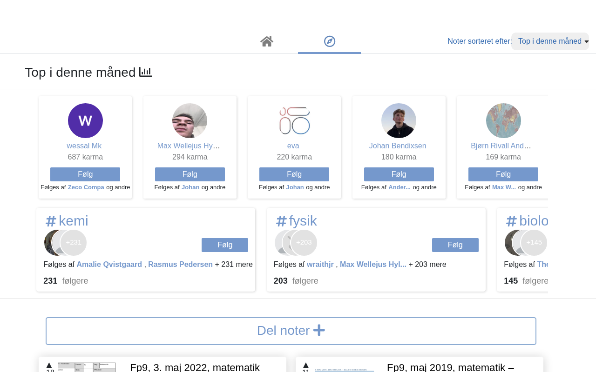This screenshot has height=372, width=596.
Task: Click the '220 karma' text
Action: [294, 157]
